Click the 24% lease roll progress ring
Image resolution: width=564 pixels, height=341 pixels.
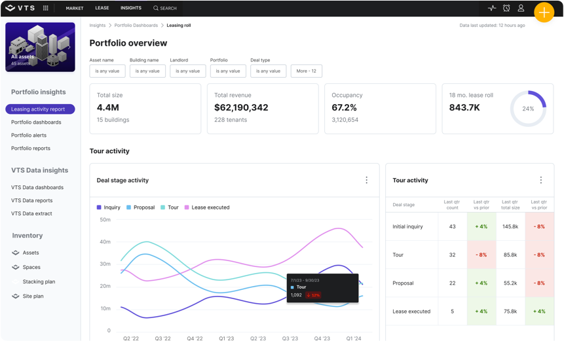(x=527, y=109)
